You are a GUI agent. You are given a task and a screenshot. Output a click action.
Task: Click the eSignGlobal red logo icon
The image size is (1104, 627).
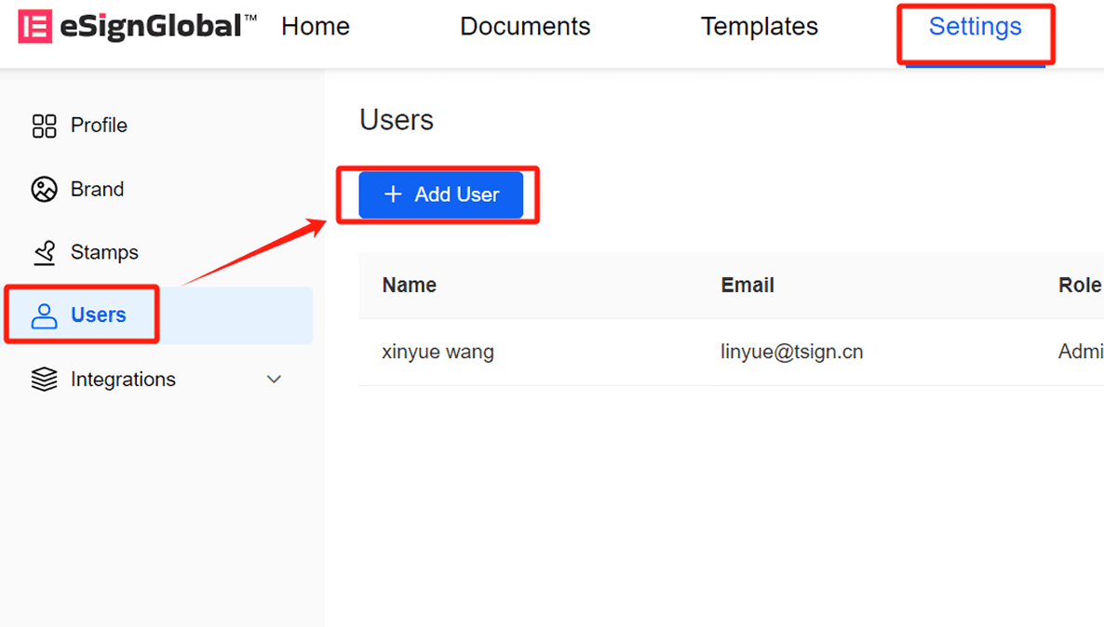point(34,27)
